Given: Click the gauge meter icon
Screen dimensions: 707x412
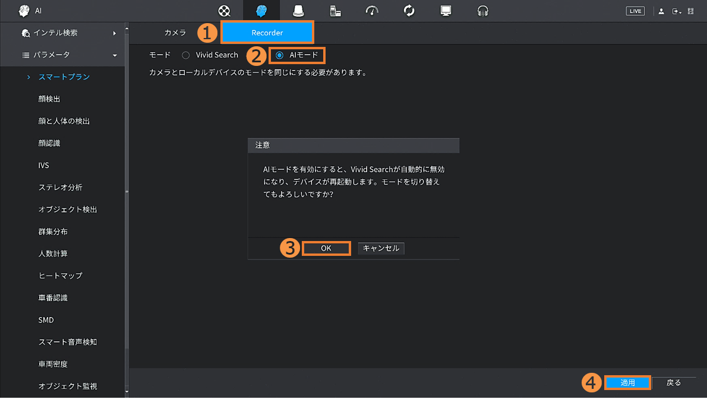Looking at the screenshot, I should coord(372,11).
